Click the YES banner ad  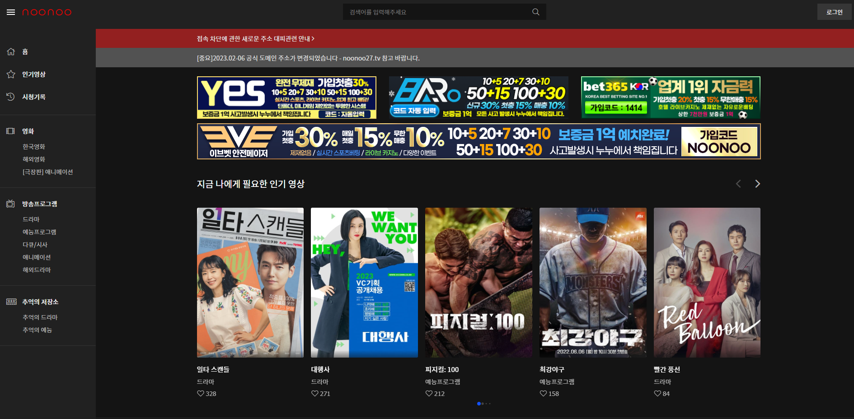point(287,98)
